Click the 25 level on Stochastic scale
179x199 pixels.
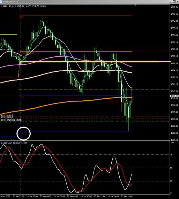pyautogui.click(x=171, y=181)
